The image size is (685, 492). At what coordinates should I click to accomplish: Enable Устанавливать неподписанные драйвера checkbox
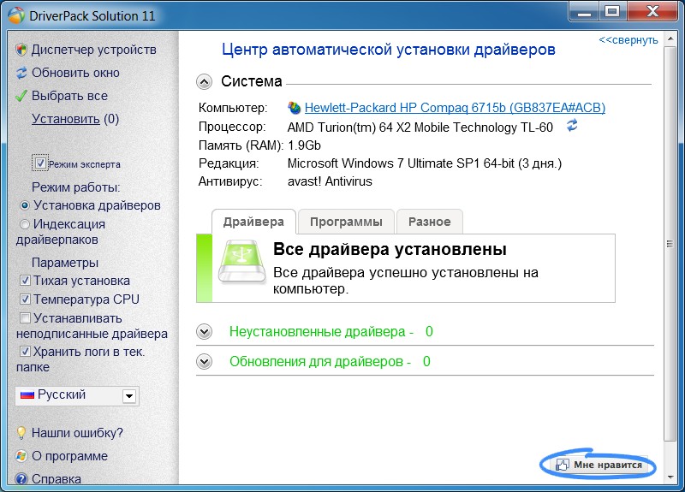click(x=25, y=318)
